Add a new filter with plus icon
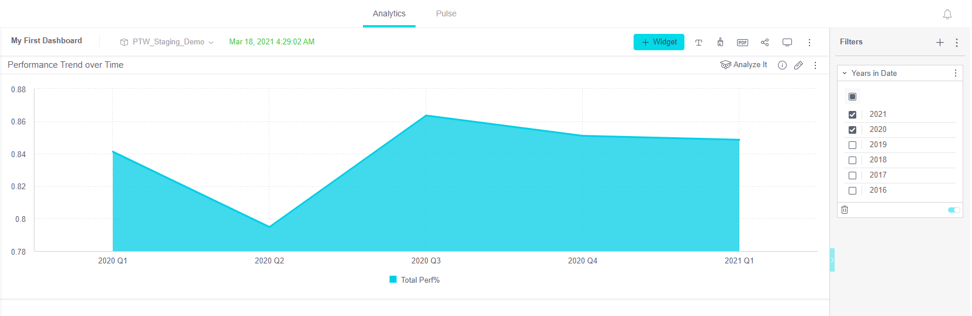Screen dimensions: 972x316 coord(940,42)
